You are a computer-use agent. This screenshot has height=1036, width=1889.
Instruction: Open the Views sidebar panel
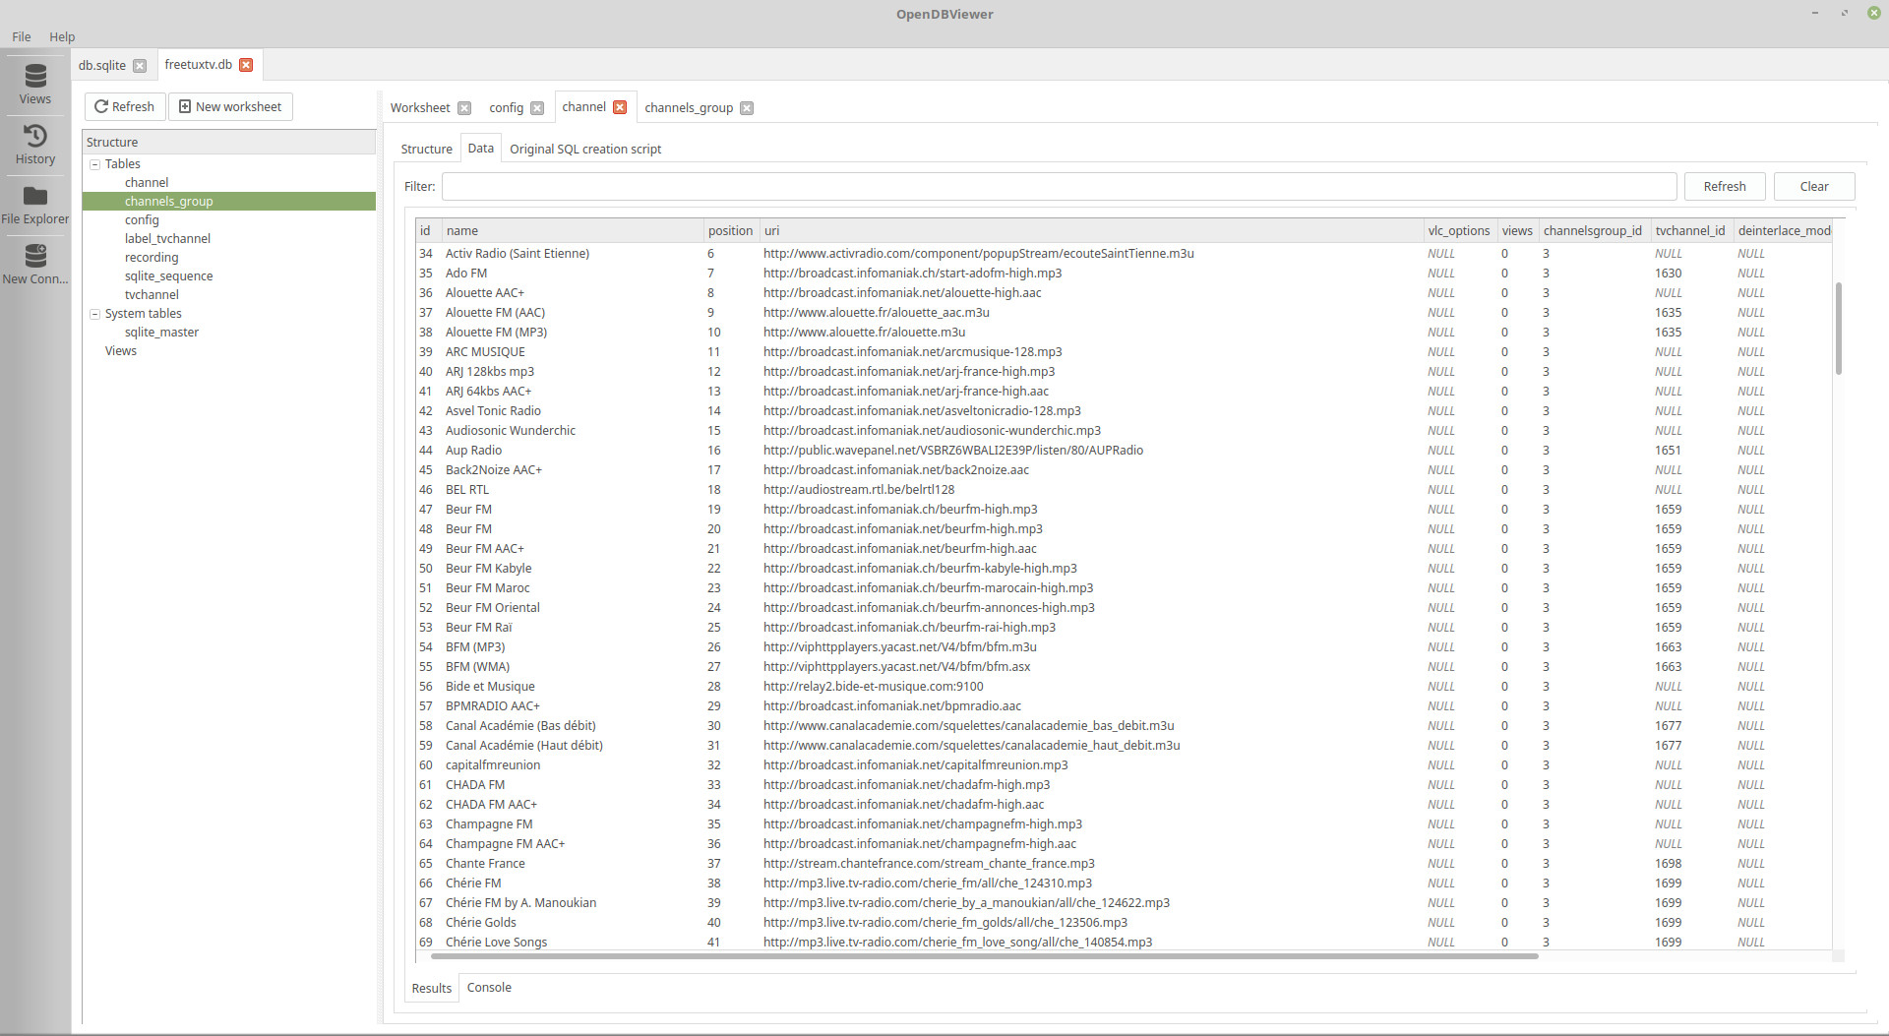[x=35, y=85]
